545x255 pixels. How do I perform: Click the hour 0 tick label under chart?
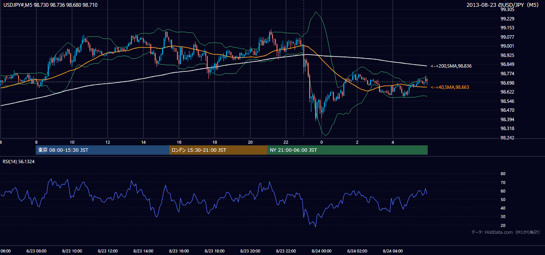(x=322, y=142)
